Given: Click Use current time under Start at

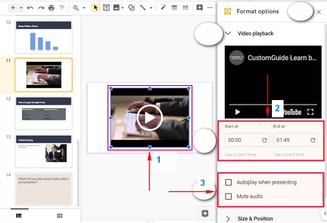Looking at the screenshot, I should tap(240, 155).
